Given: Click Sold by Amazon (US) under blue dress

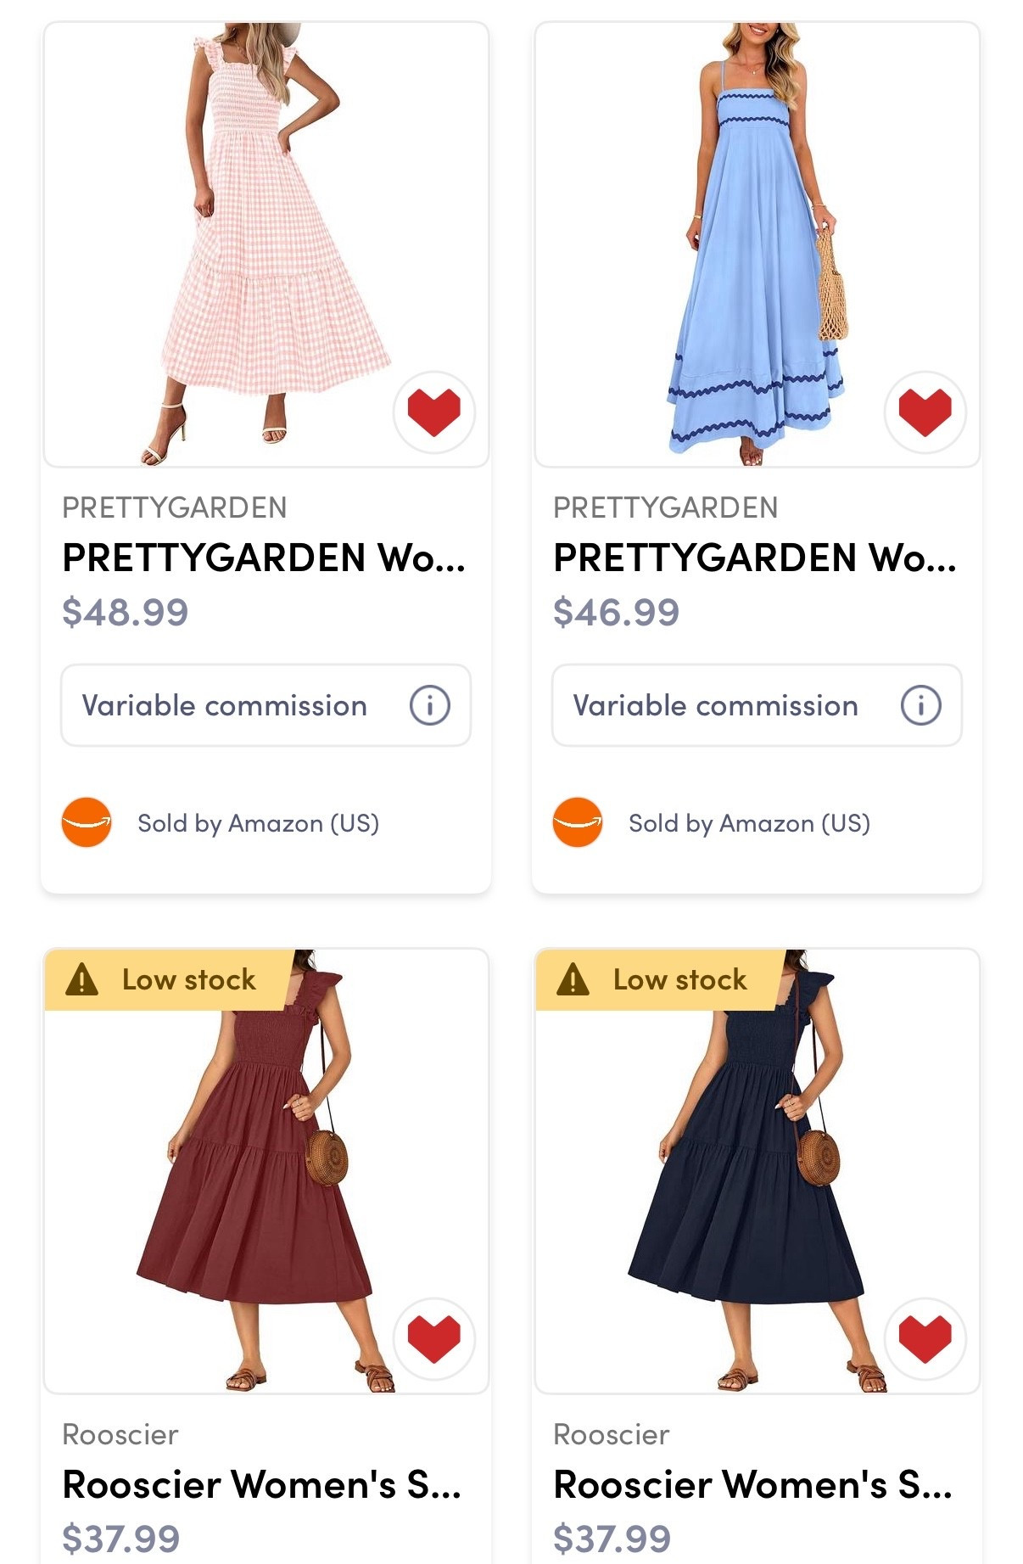Looking at the screenshot, I should [x=749, y=823].
